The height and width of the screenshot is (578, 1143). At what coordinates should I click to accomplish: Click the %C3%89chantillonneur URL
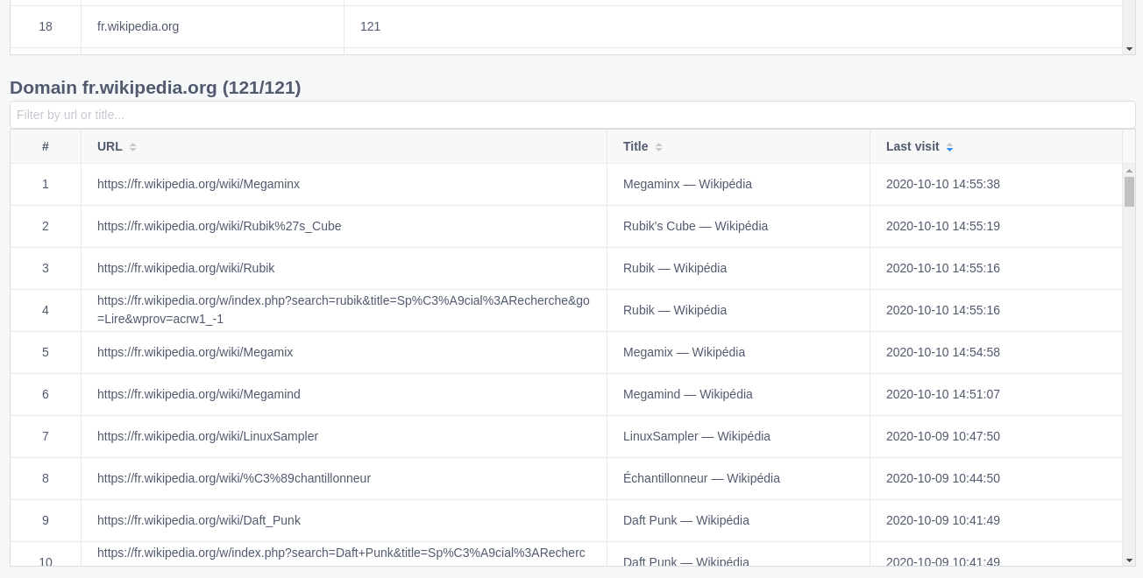tap(234, 478)
